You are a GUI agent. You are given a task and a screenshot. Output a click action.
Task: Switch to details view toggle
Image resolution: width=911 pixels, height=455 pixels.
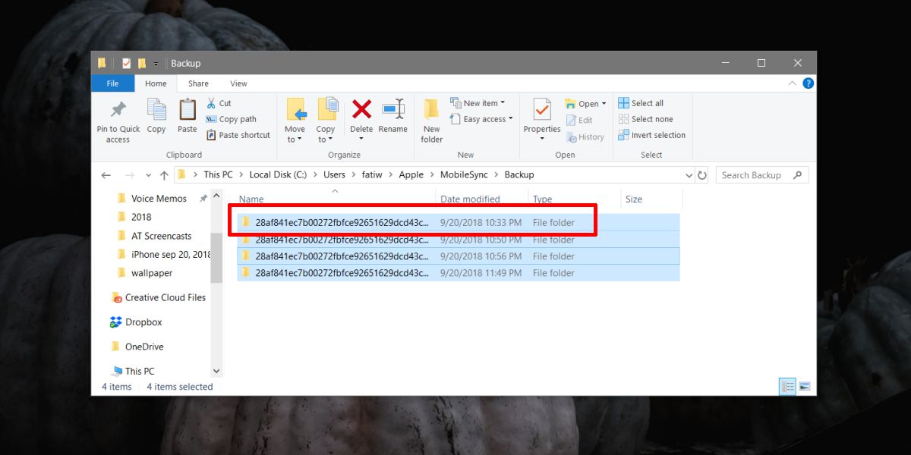pyautogui.click(x=787, y=386)
